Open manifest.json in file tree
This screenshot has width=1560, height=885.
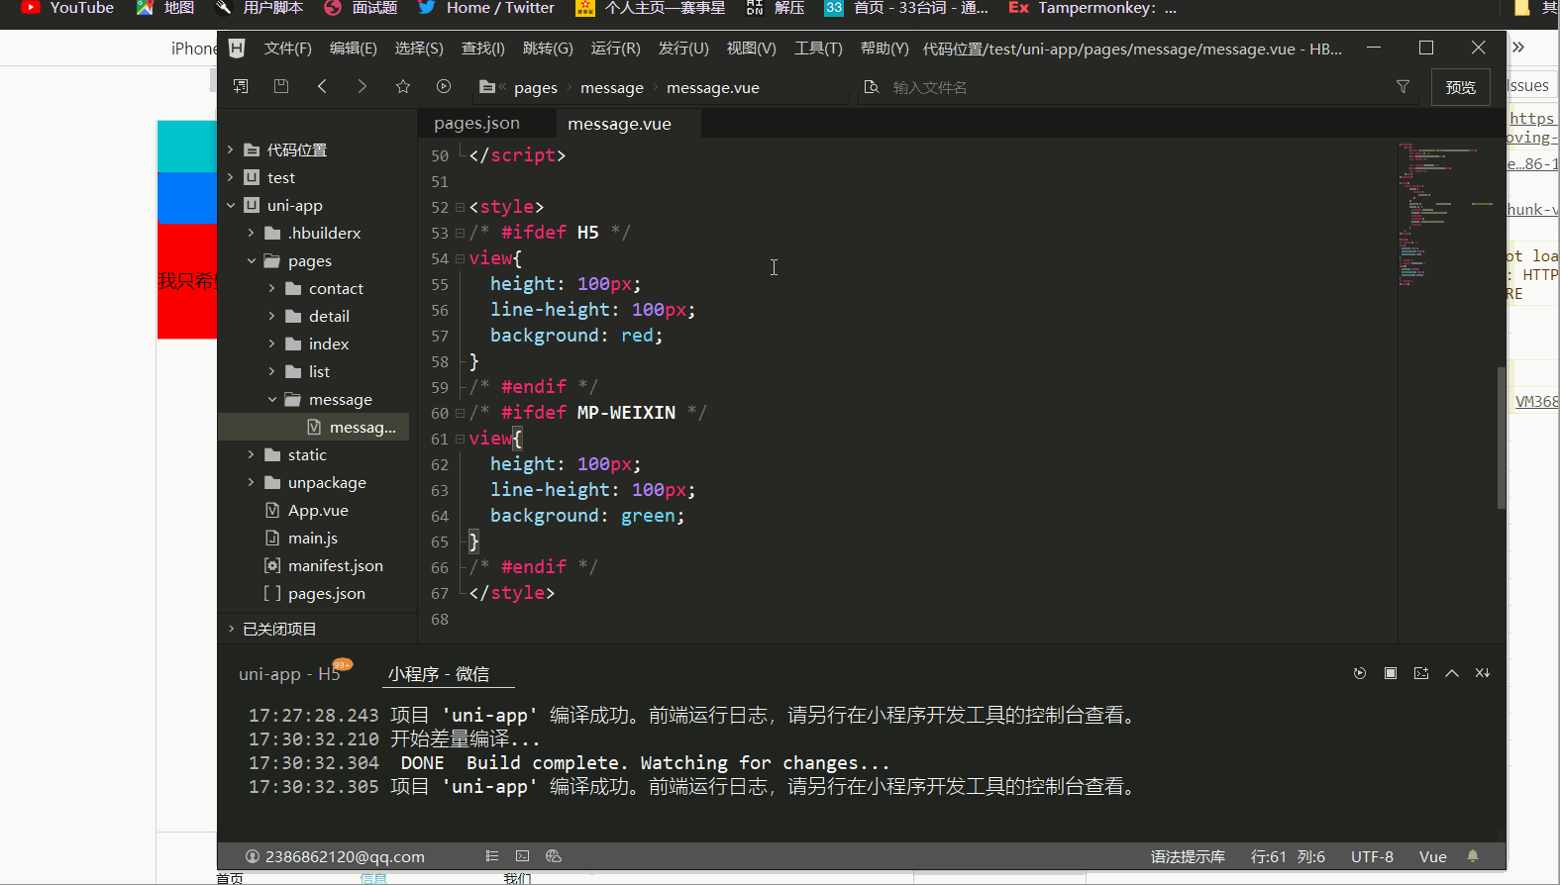point(335,565)
